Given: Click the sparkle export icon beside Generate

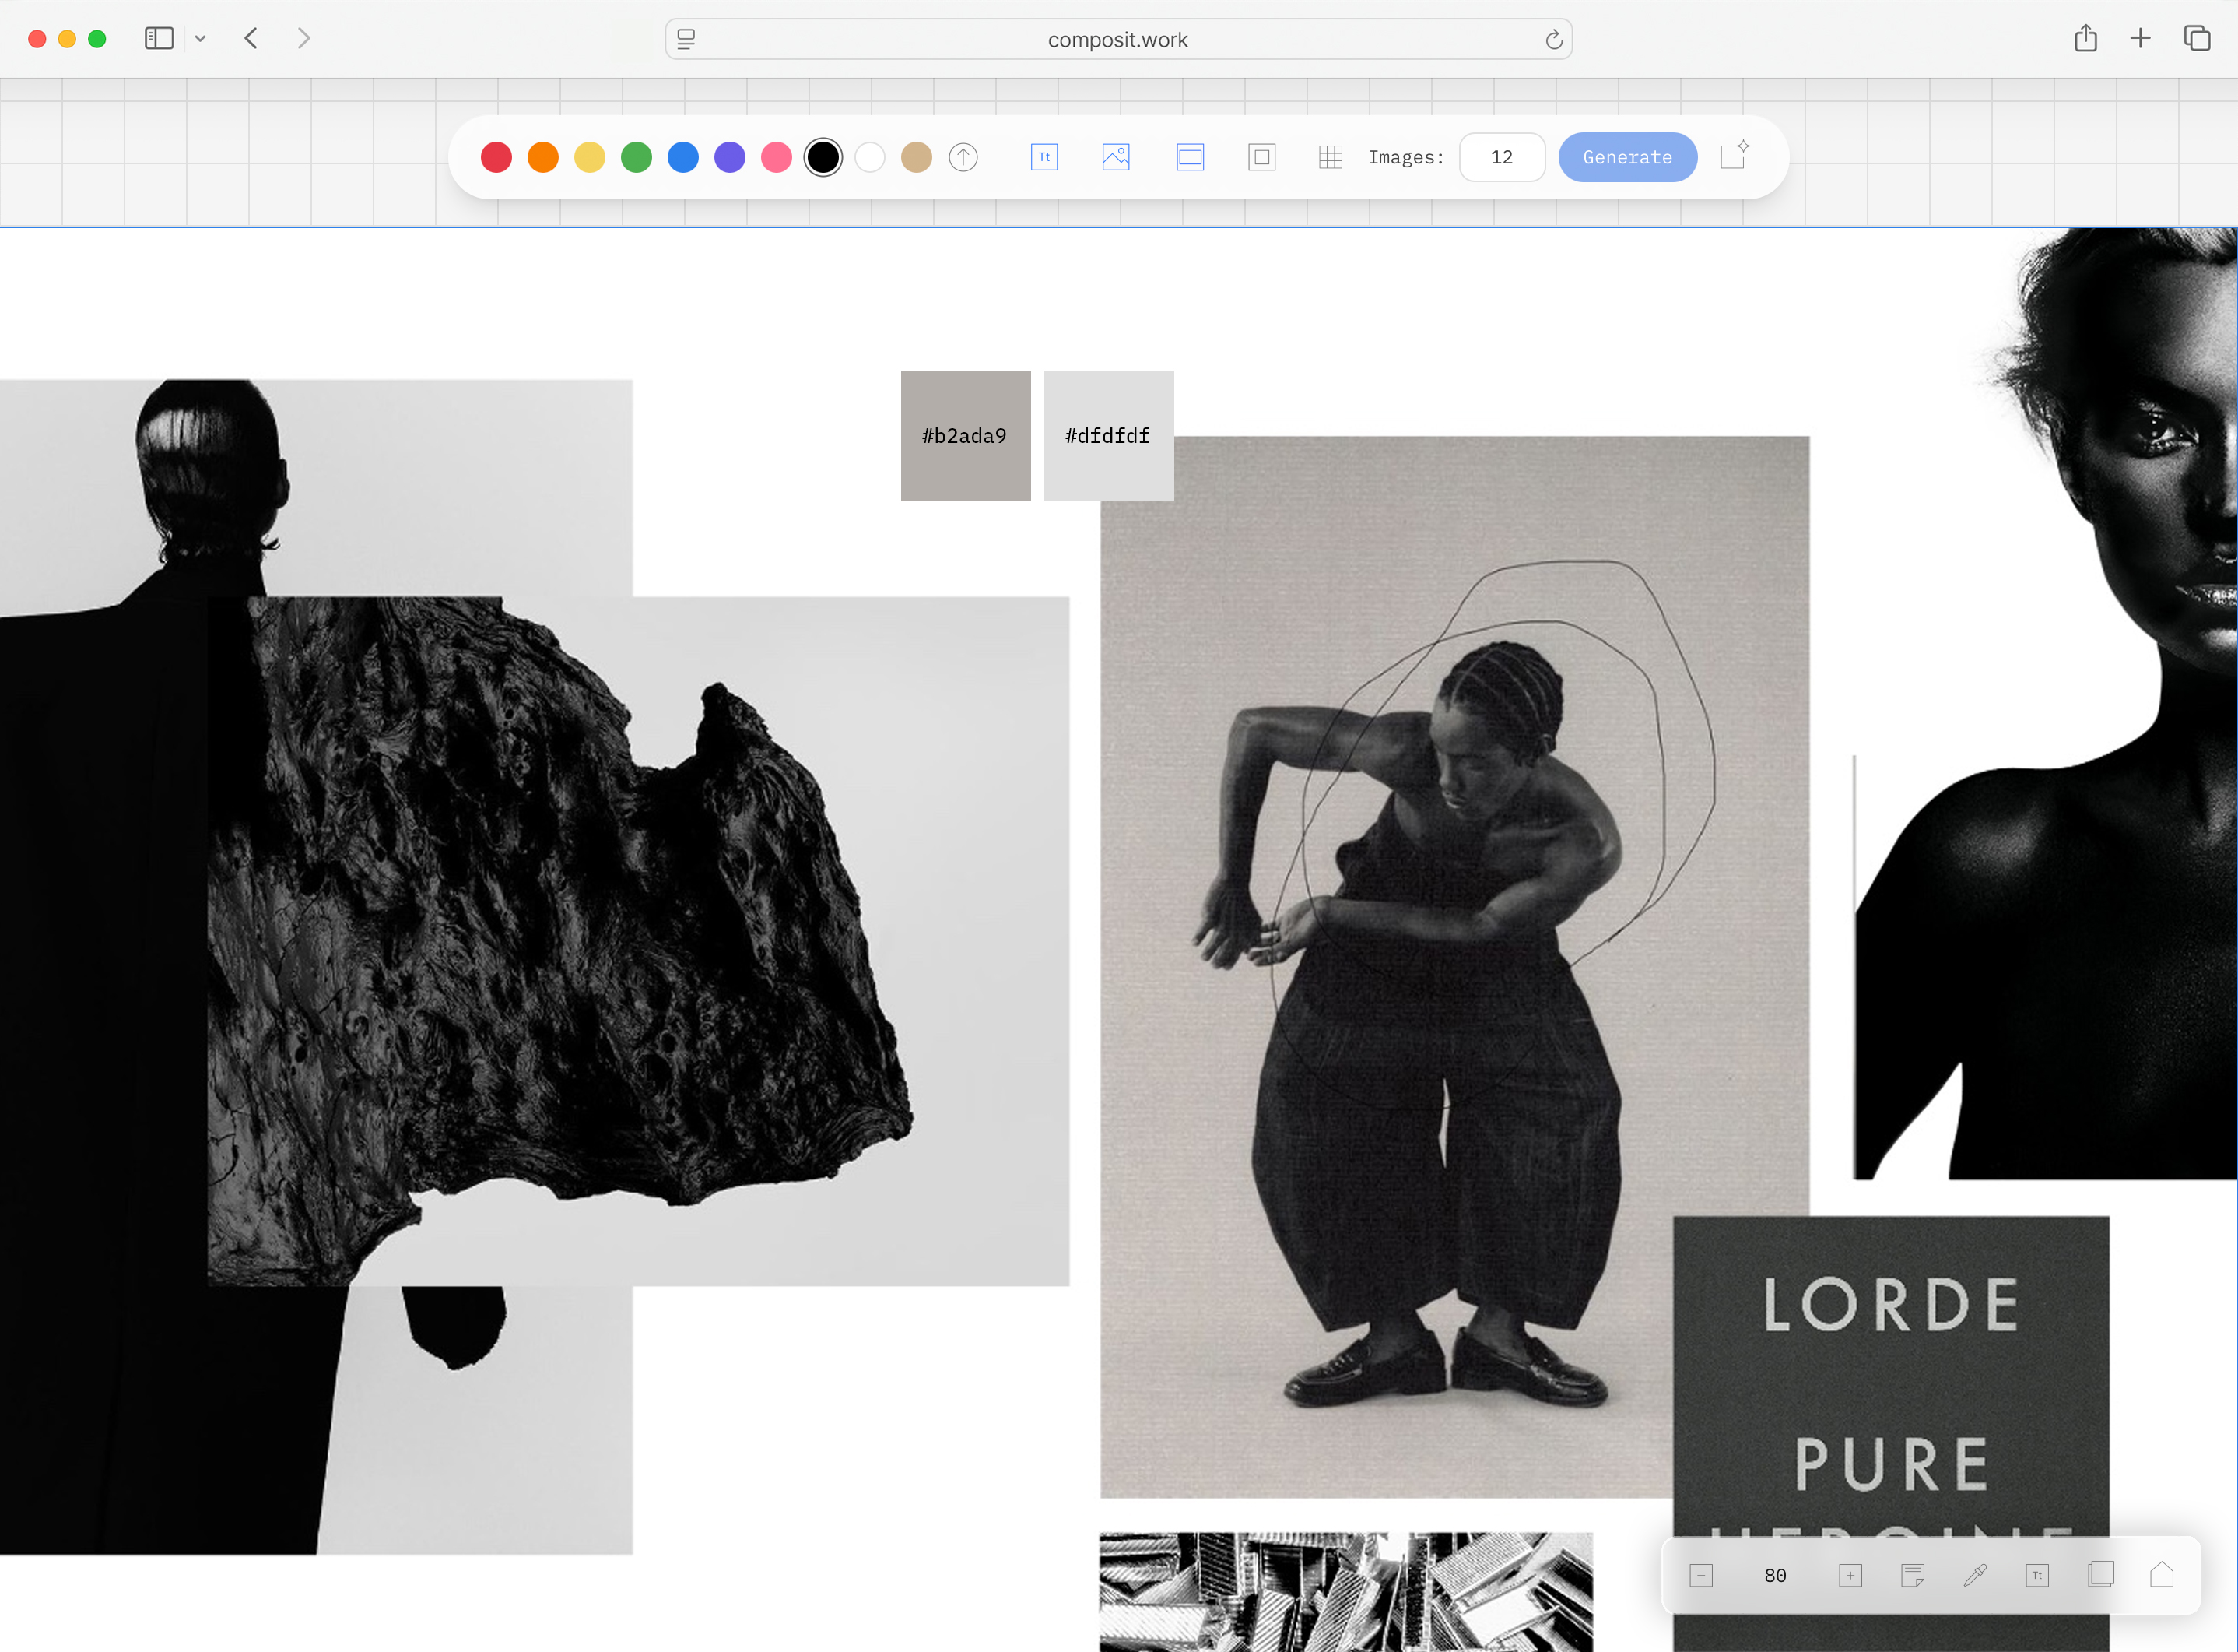Looking at the screenshot, I should pos(1733,156).
